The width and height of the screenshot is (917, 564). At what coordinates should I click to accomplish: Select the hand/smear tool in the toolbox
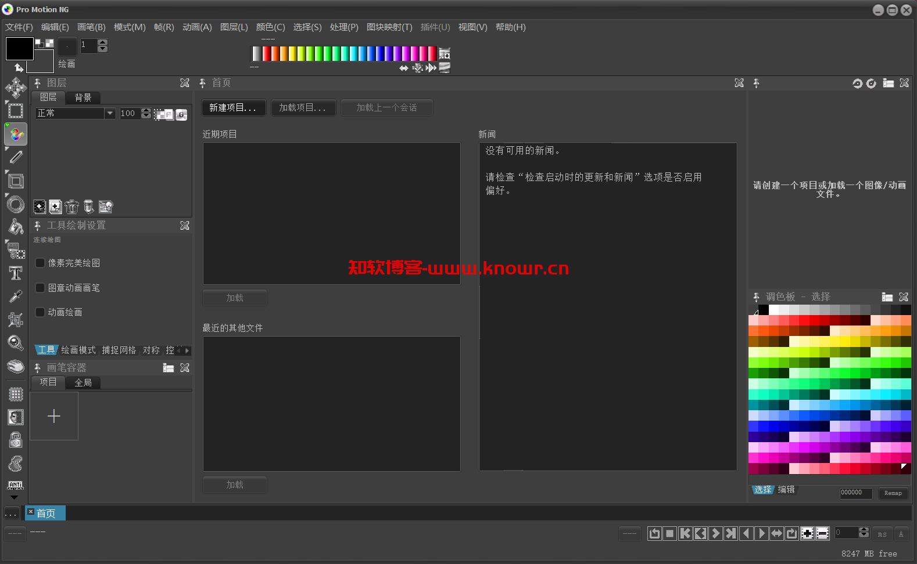(16, 366)
